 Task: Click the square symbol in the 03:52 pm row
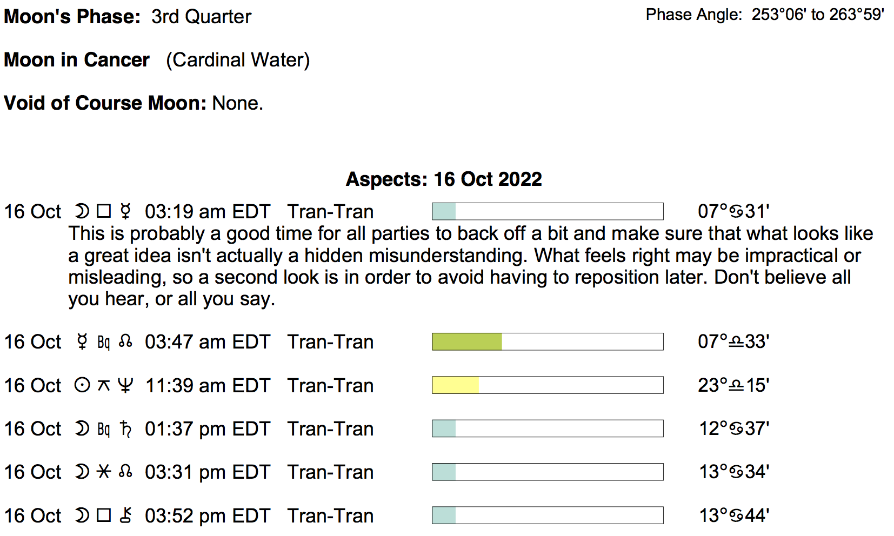[x=104, y=515]
